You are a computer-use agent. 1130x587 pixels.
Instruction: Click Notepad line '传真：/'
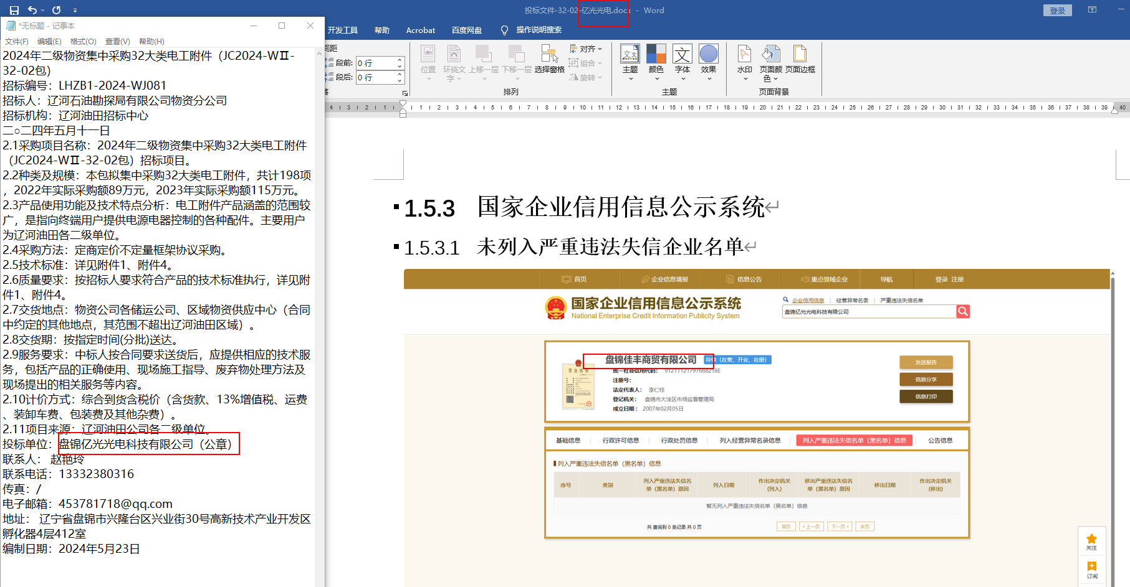click(x=22, y=489)
